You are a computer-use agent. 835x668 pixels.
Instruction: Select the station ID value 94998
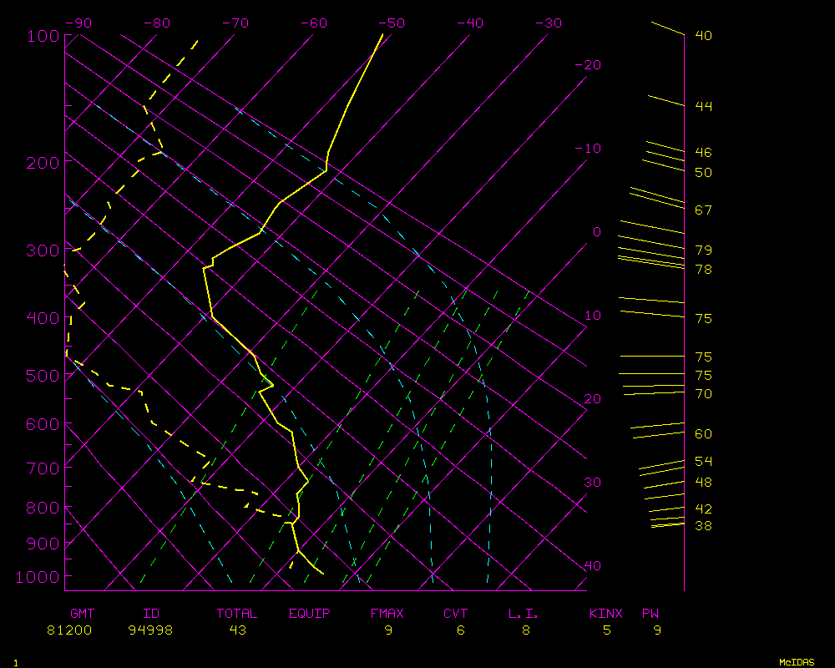point(150,630)
